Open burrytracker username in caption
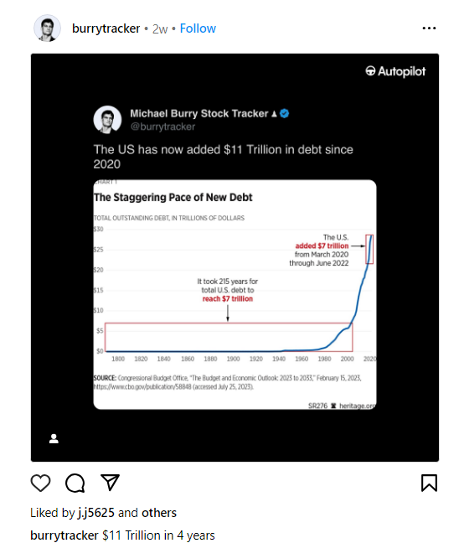Screen dimensions: 459x543 [x=64, y=535]
